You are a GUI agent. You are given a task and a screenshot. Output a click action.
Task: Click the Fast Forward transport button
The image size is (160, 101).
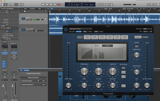(47, 4)
